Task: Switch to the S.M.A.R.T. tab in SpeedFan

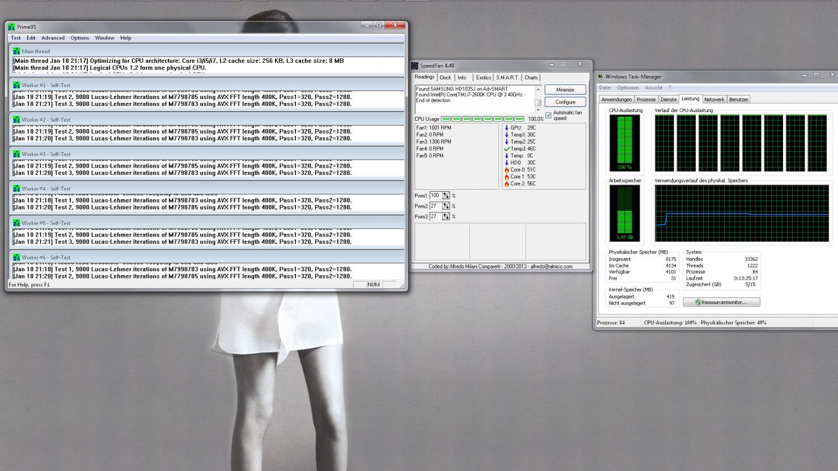Action: pyautogui.click(x=507, y=78)
